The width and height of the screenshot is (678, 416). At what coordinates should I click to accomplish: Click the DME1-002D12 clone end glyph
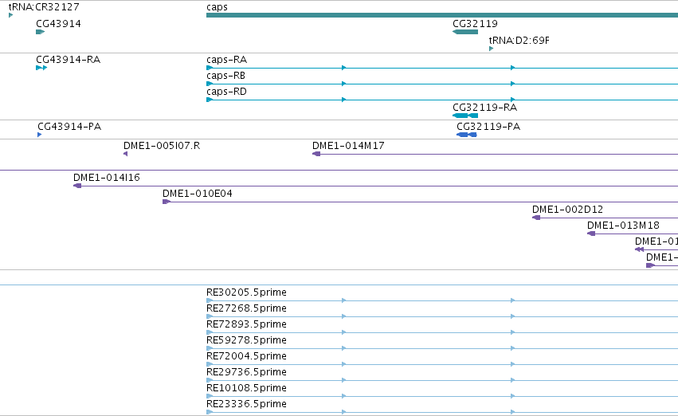click(536, 218)
